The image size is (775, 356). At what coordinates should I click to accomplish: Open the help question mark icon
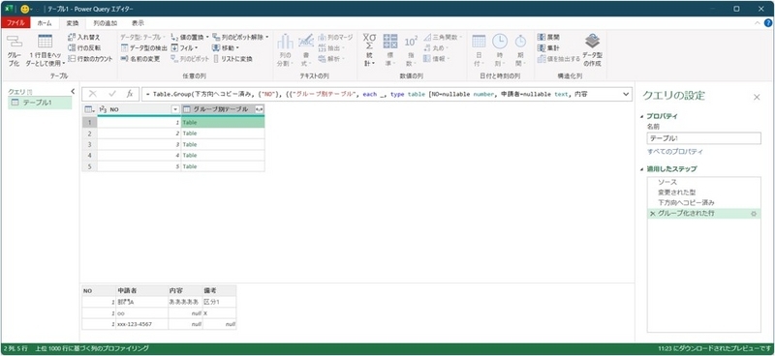(x=767, y=22)
